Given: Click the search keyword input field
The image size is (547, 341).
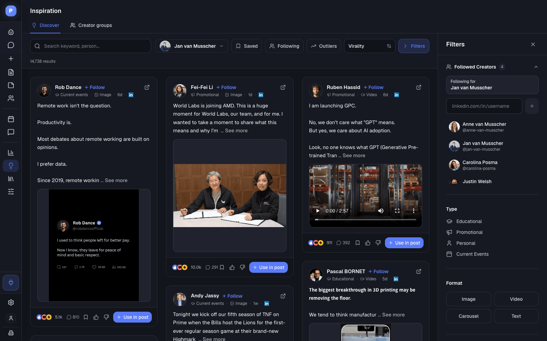Looking at the screenshot, I should pos(91,46).
